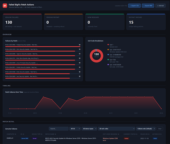
Task: Sort table by FAILED ON icon
Action: tap(149, 134)
